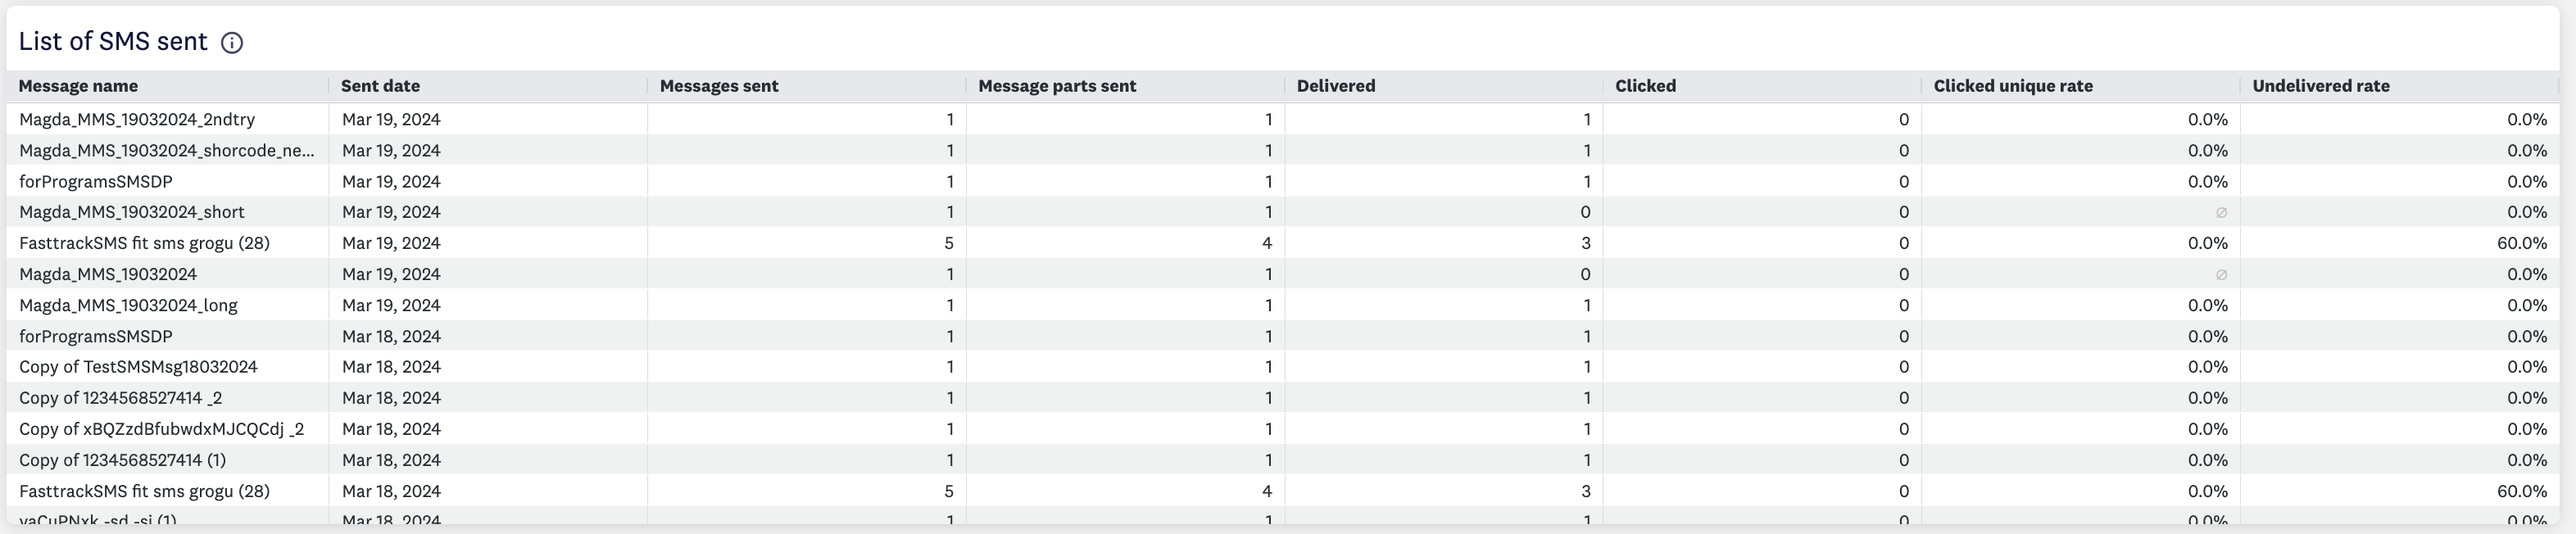
Task: Select Copy of 1234568527414 (1) row
Action: coord(1283,460)
